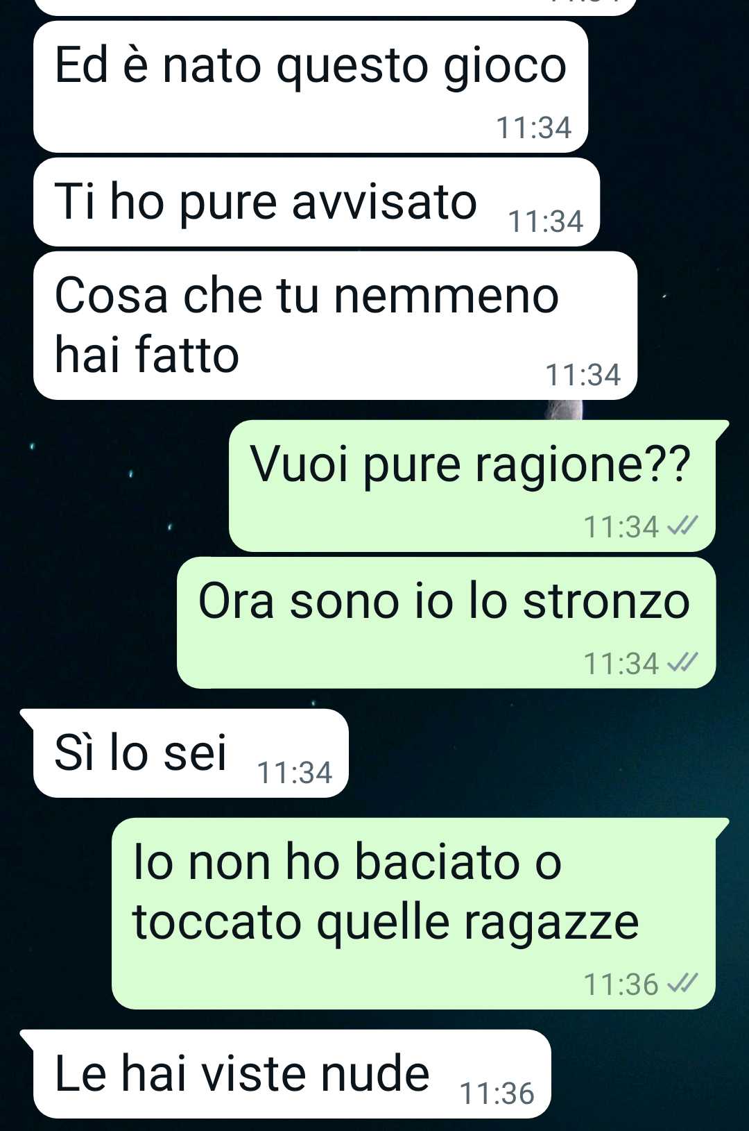Tap the 11:34 timestamp under 'Ed è nato'
Screen dimensions: 749x1131
click(533, 128)
